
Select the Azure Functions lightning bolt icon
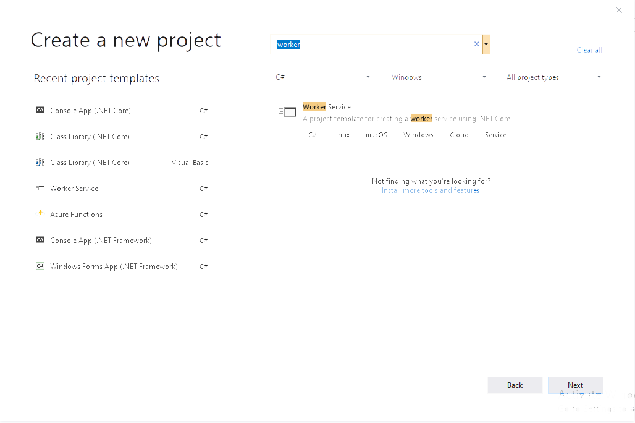[40, 214]
